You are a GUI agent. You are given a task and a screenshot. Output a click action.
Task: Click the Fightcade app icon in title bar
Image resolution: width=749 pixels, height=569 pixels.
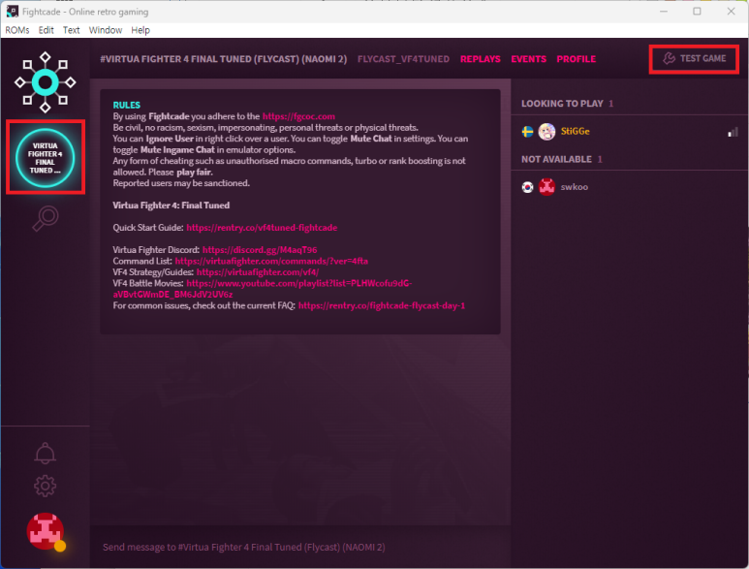pos(12,11)
